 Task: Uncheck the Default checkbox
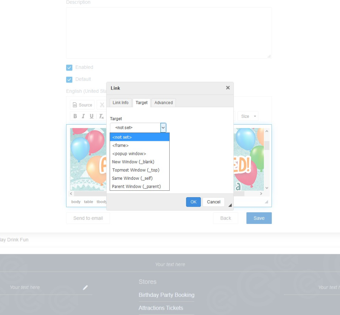coord(69,80)
